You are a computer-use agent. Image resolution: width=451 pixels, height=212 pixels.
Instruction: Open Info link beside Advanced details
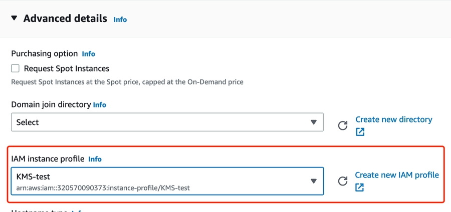[120, 19]
